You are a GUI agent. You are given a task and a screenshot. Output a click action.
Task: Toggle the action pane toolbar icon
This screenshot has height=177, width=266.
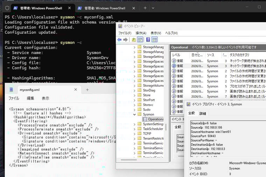(154, 40)
